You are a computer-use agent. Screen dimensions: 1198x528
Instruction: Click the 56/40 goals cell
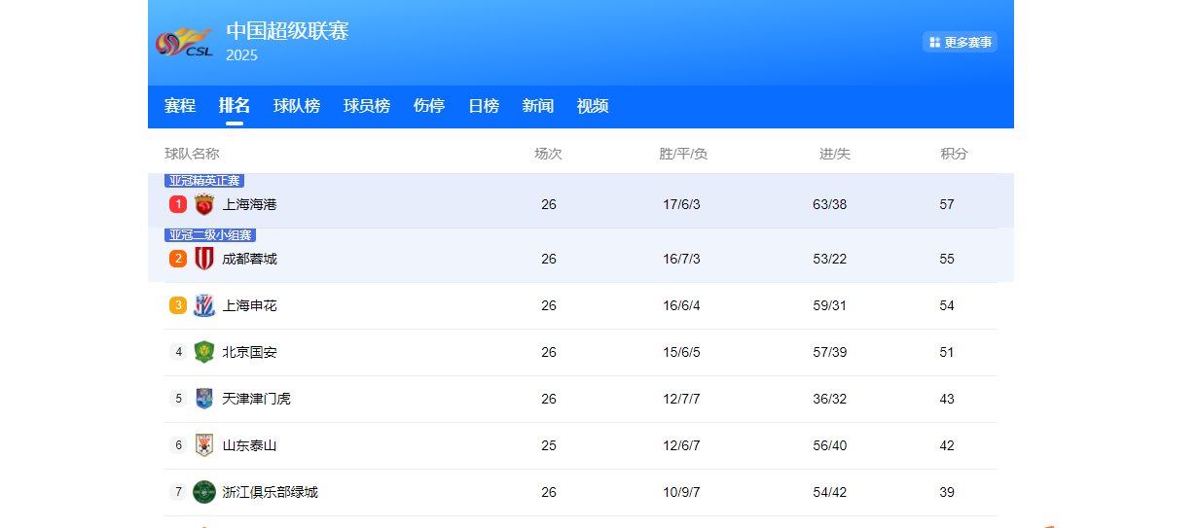pyautogui.click(x=830, y=445)
